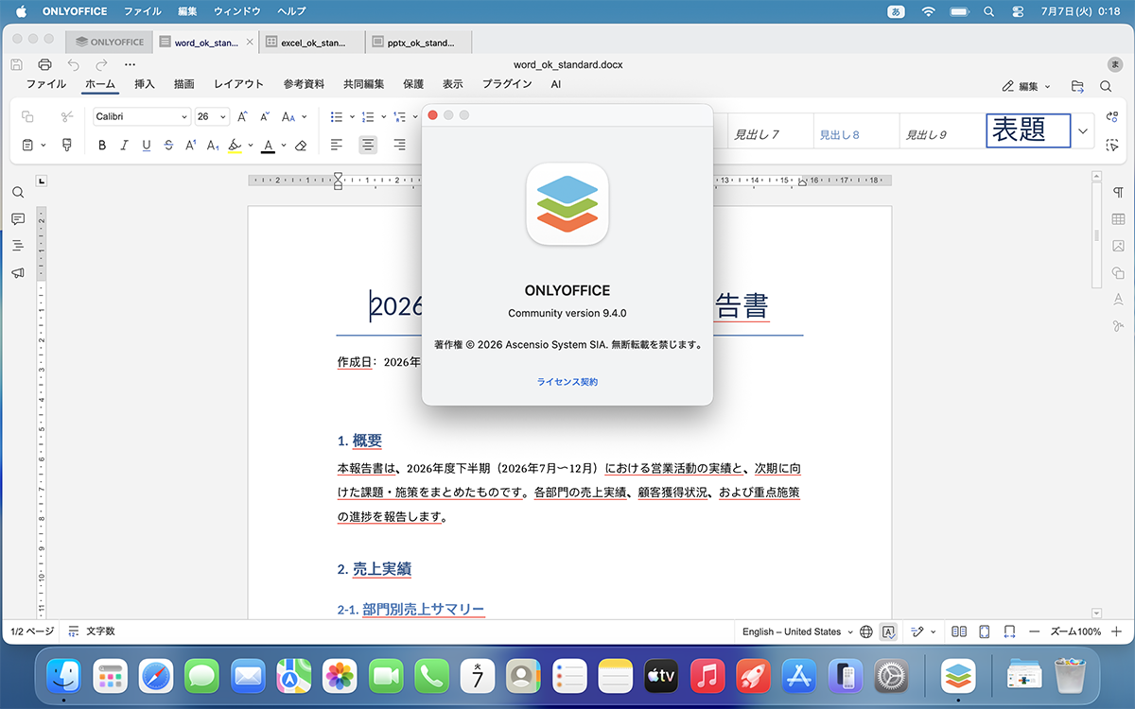The width and height of the screenshot is (1135, 709).
Task: Select the copy style paintbrush tool
Action: click(x=67, y=146)
